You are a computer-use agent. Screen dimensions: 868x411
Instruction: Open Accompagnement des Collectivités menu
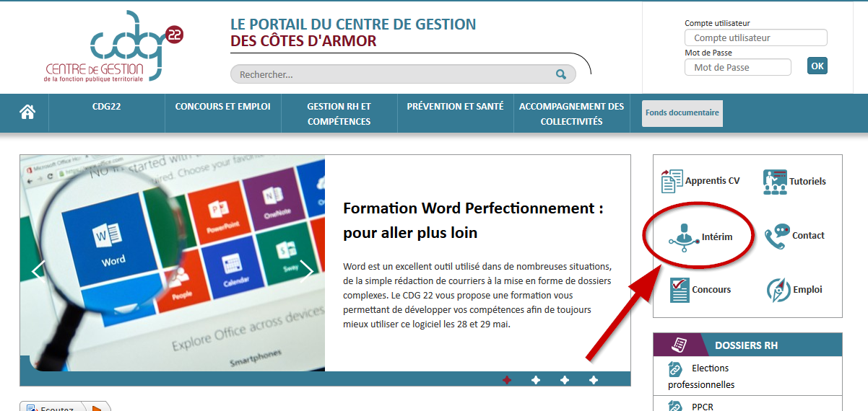point(572,114)
